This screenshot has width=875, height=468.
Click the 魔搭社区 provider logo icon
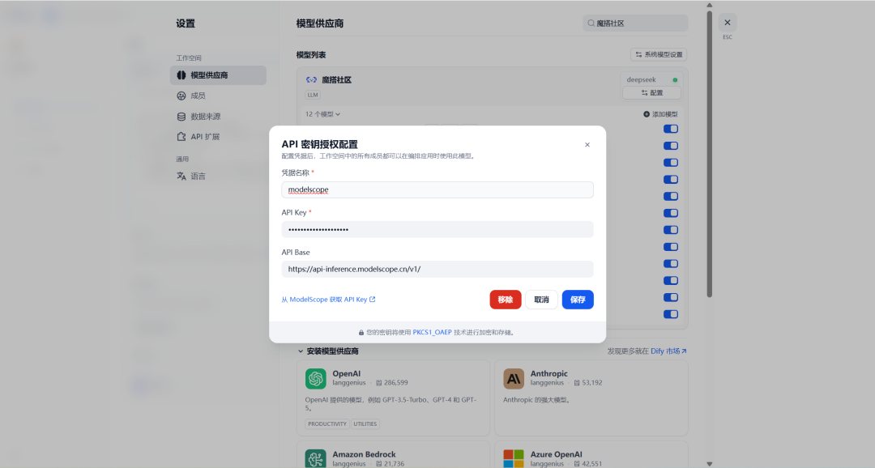pos(311,80)
